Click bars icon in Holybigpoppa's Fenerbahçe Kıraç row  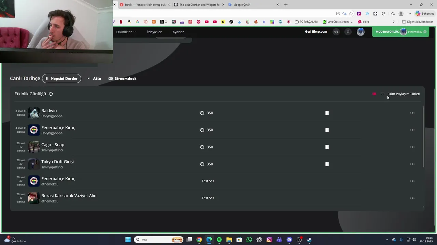[x=327, y=130]
